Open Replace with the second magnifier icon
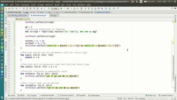 [x=38, y=9]
